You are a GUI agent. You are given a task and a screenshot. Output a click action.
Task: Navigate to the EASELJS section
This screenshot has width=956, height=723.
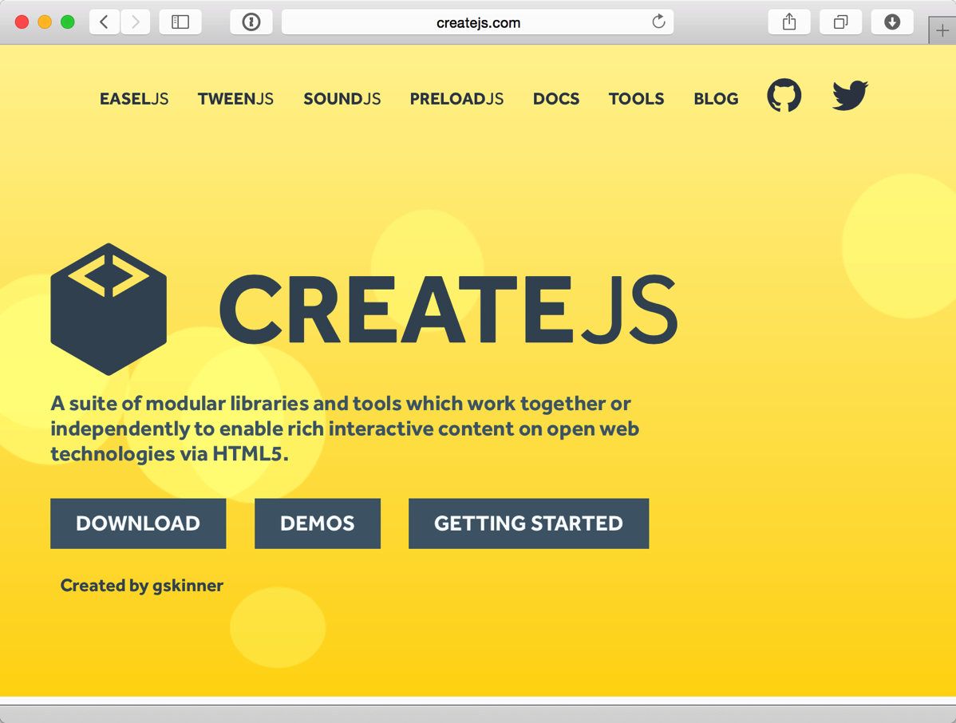(x=134, y=98)
